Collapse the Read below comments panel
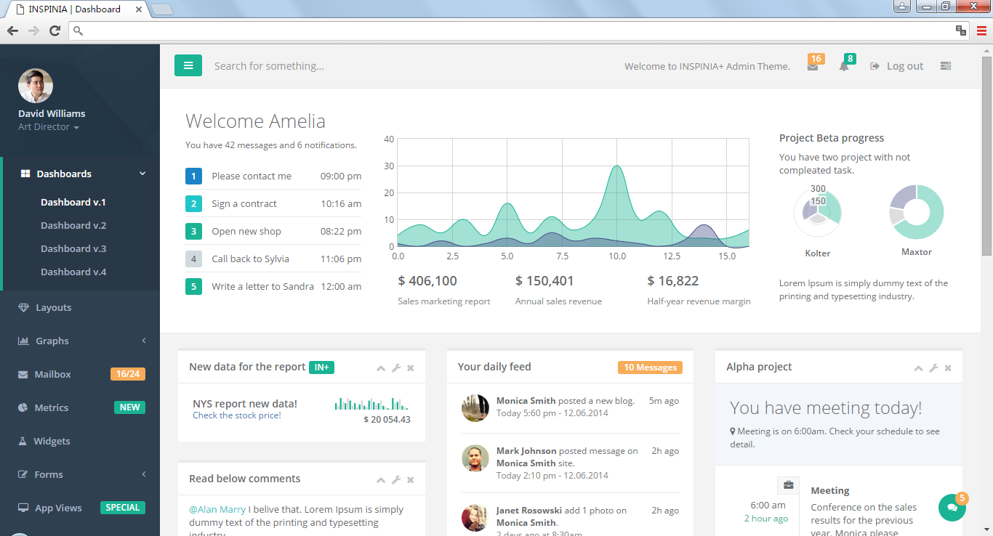Image resolution: width=993 pixels, height=536 pixels. click(x=381, y=480)
